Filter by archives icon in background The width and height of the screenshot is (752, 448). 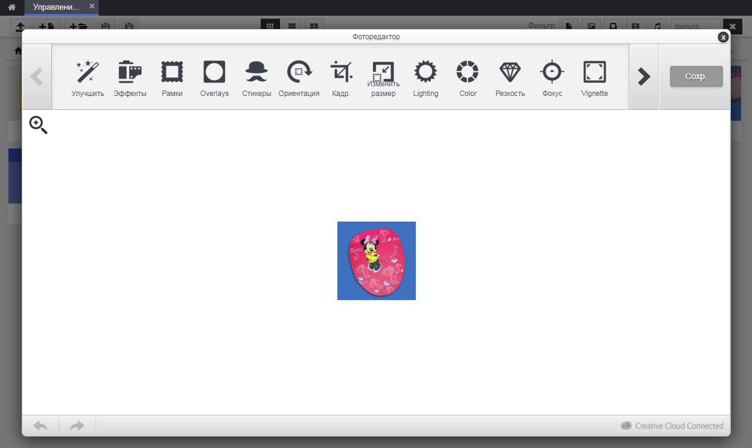[x=613, y=27]
